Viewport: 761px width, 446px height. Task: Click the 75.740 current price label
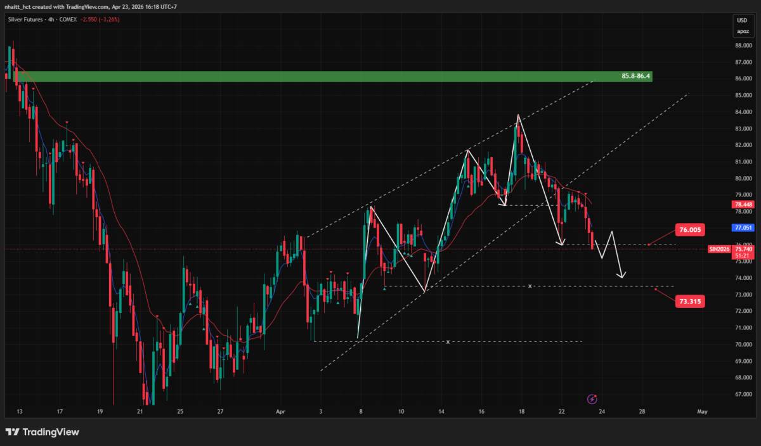742,250
